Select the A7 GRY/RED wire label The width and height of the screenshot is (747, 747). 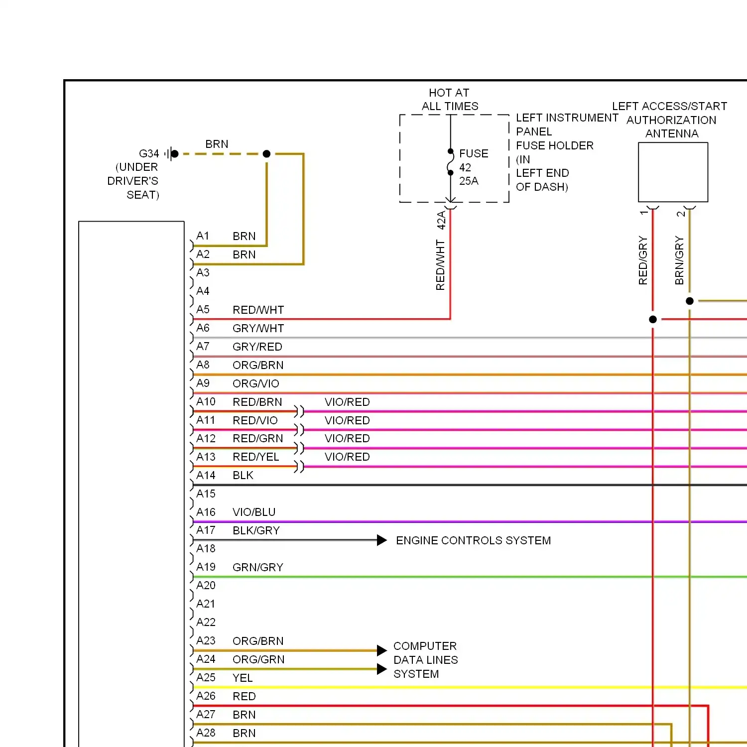(257, 347)
